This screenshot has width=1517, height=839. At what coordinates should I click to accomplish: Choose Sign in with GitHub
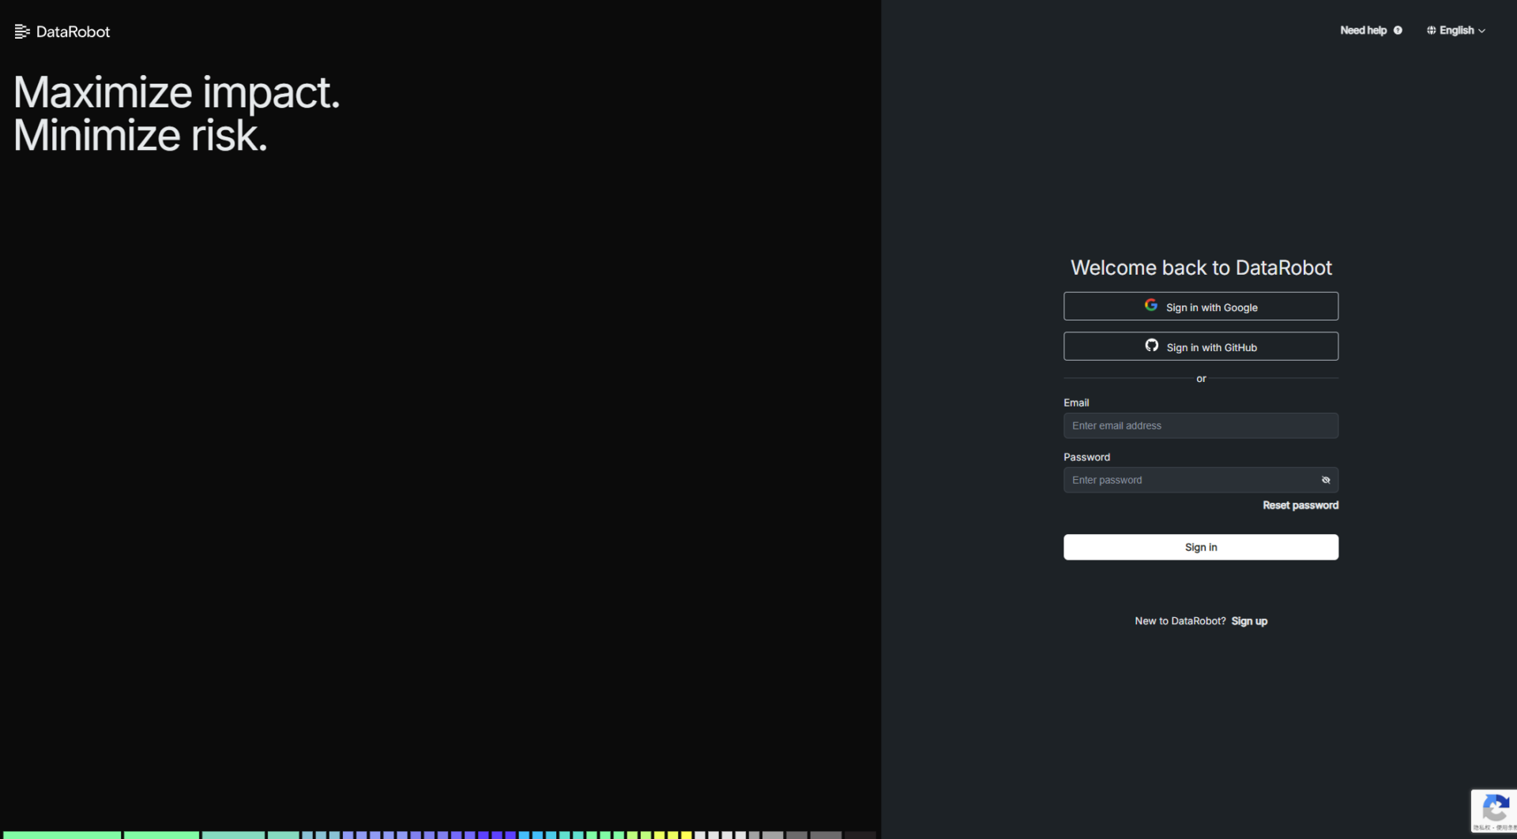point(1200,346)
